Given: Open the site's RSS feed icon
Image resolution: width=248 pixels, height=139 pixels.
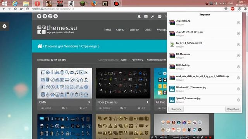Looking at the screenshot, I should 55,16.
